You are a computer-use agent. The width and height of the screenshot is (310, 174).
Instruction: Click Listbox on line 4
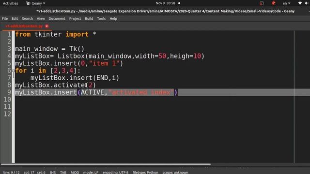(x=71, y=56)
